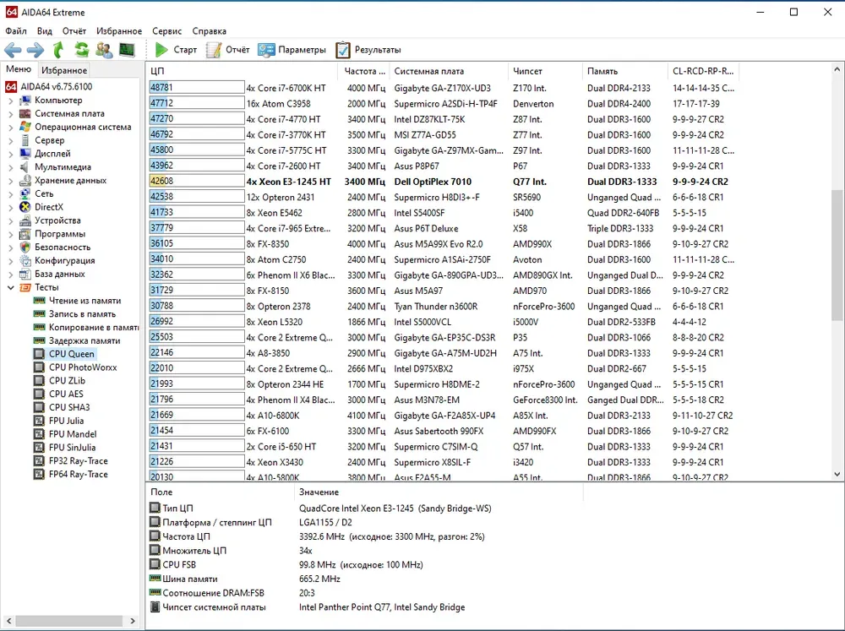Switch to the Избранное tab
Screen dimensions: 845x631
pyautogui.click(x=64, y=70)
